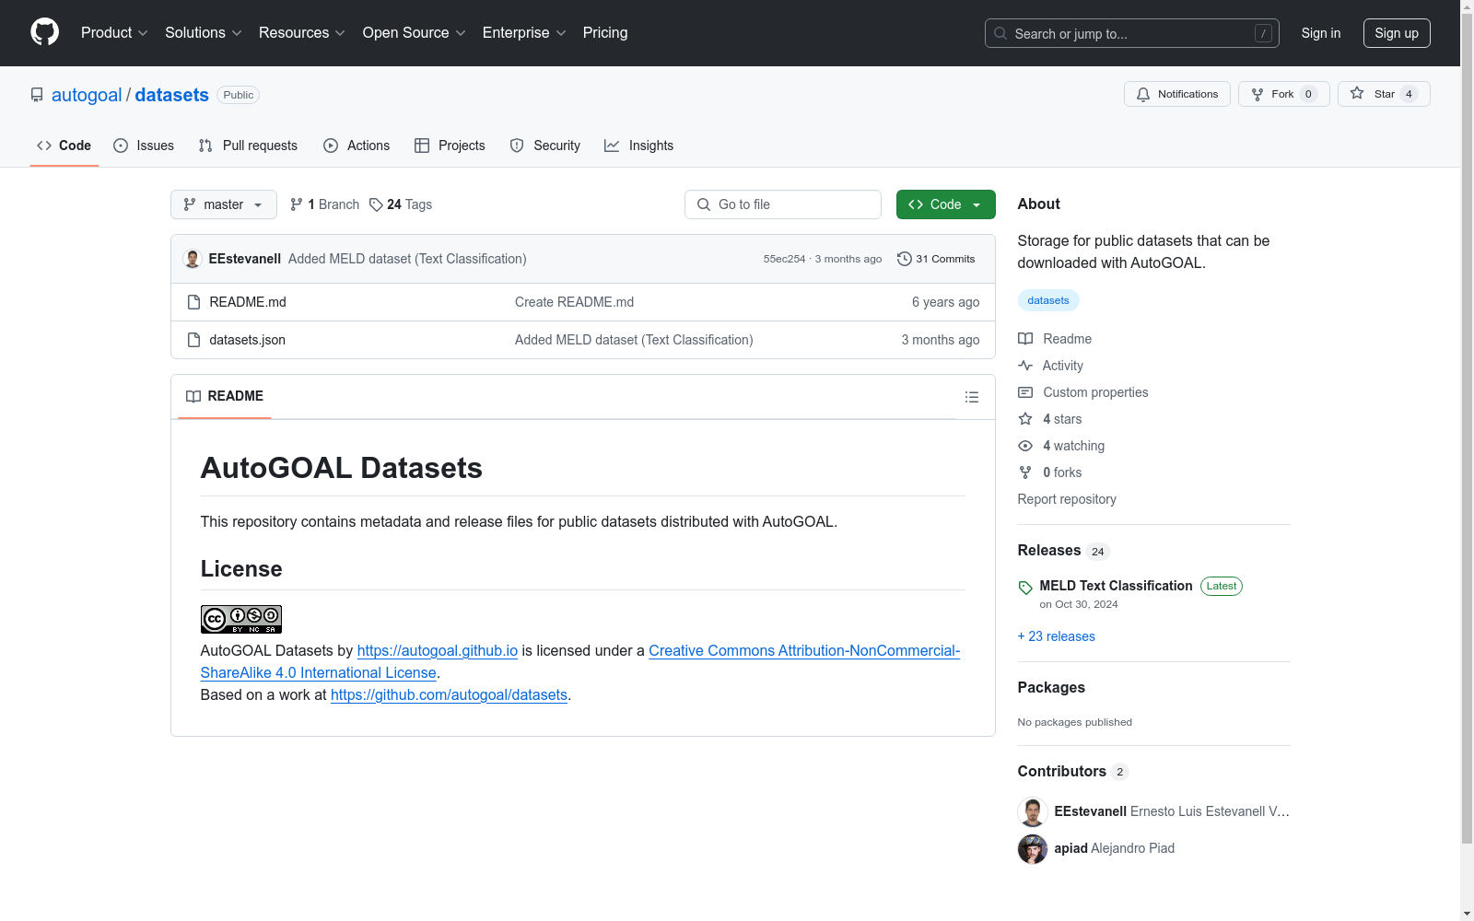View the 1 Branch list
The image size is (1474, 921).
324,204
